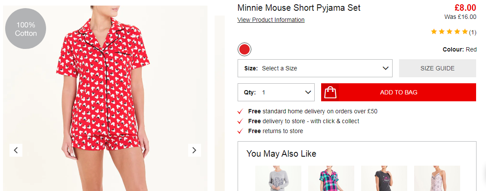Click the previous image arrow
Screen dimensions: 486x191
tap(16, 150)
